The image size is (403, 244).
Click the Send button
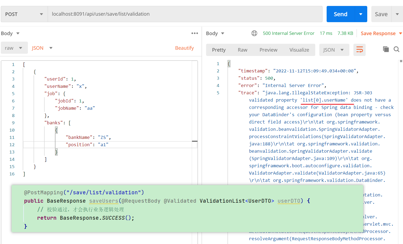click(x=340, y=14)
